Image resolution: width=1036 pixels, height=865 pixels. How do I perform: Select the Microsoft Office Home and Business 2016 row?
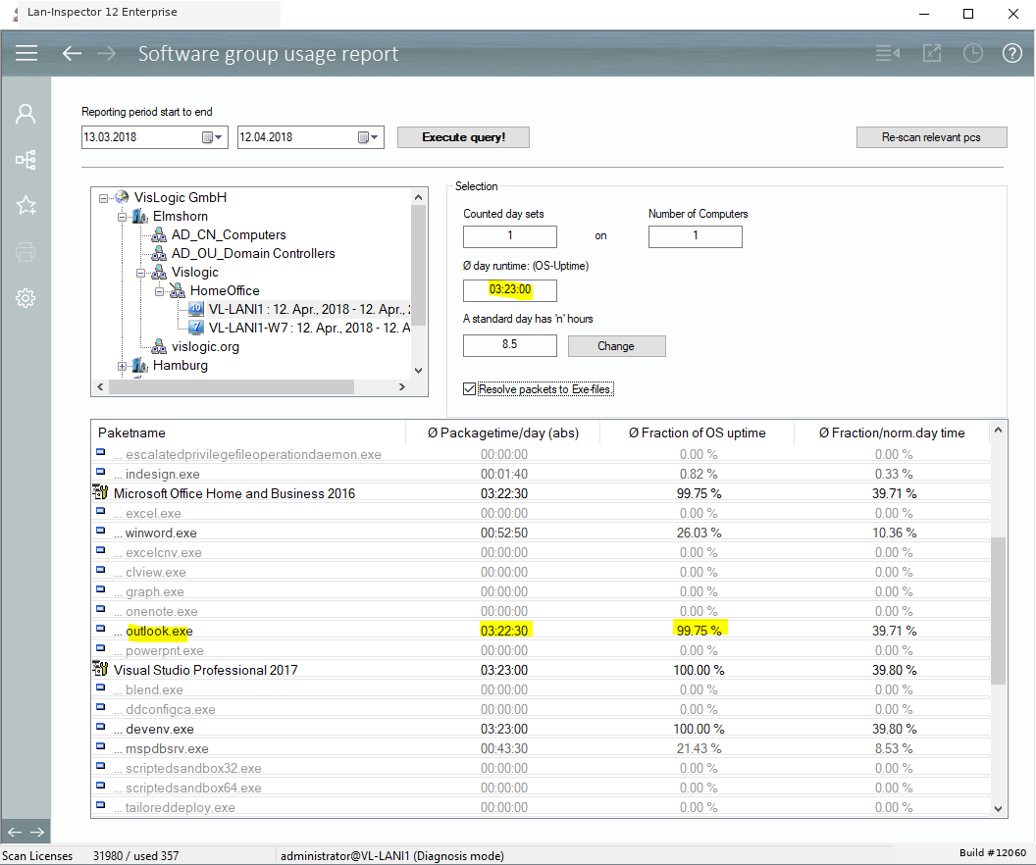541,493
